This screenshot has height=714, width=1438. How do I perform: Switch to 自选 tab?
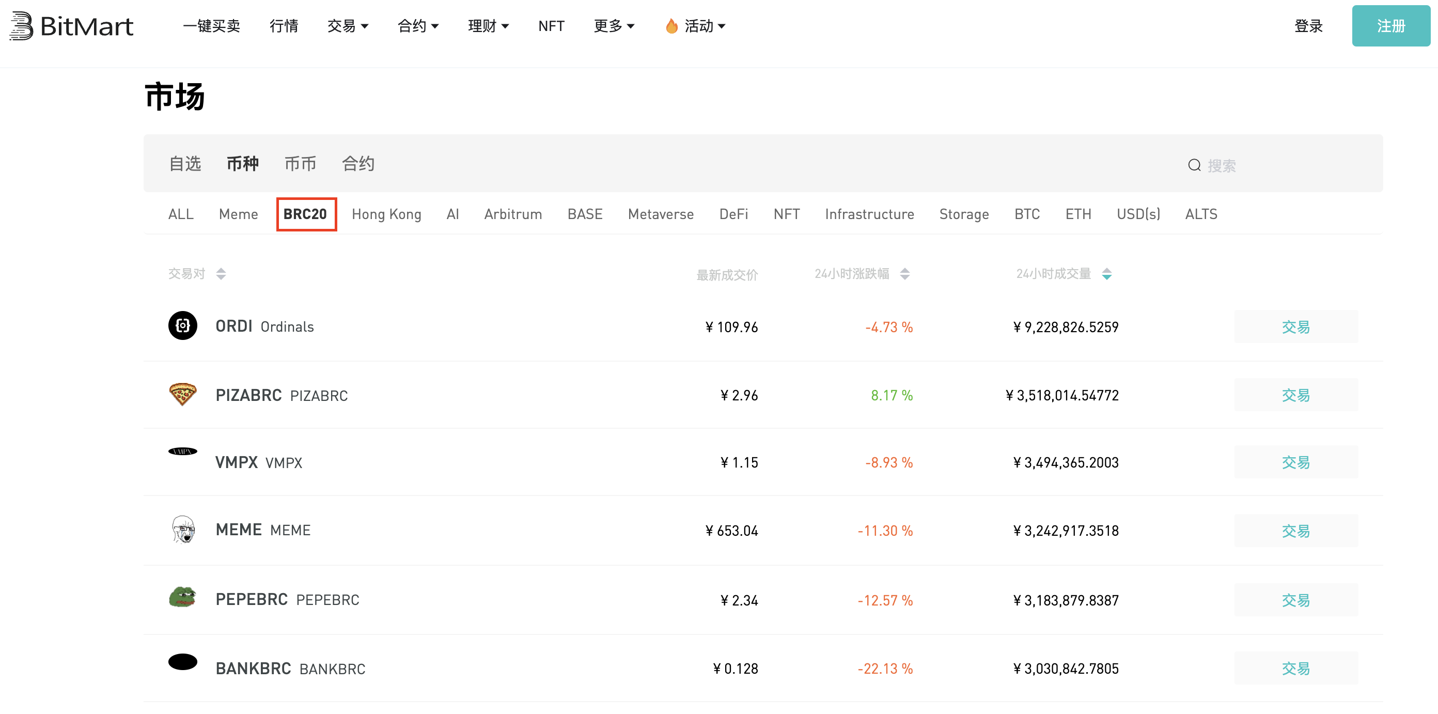pyautogui.click(x=185, y=164)
